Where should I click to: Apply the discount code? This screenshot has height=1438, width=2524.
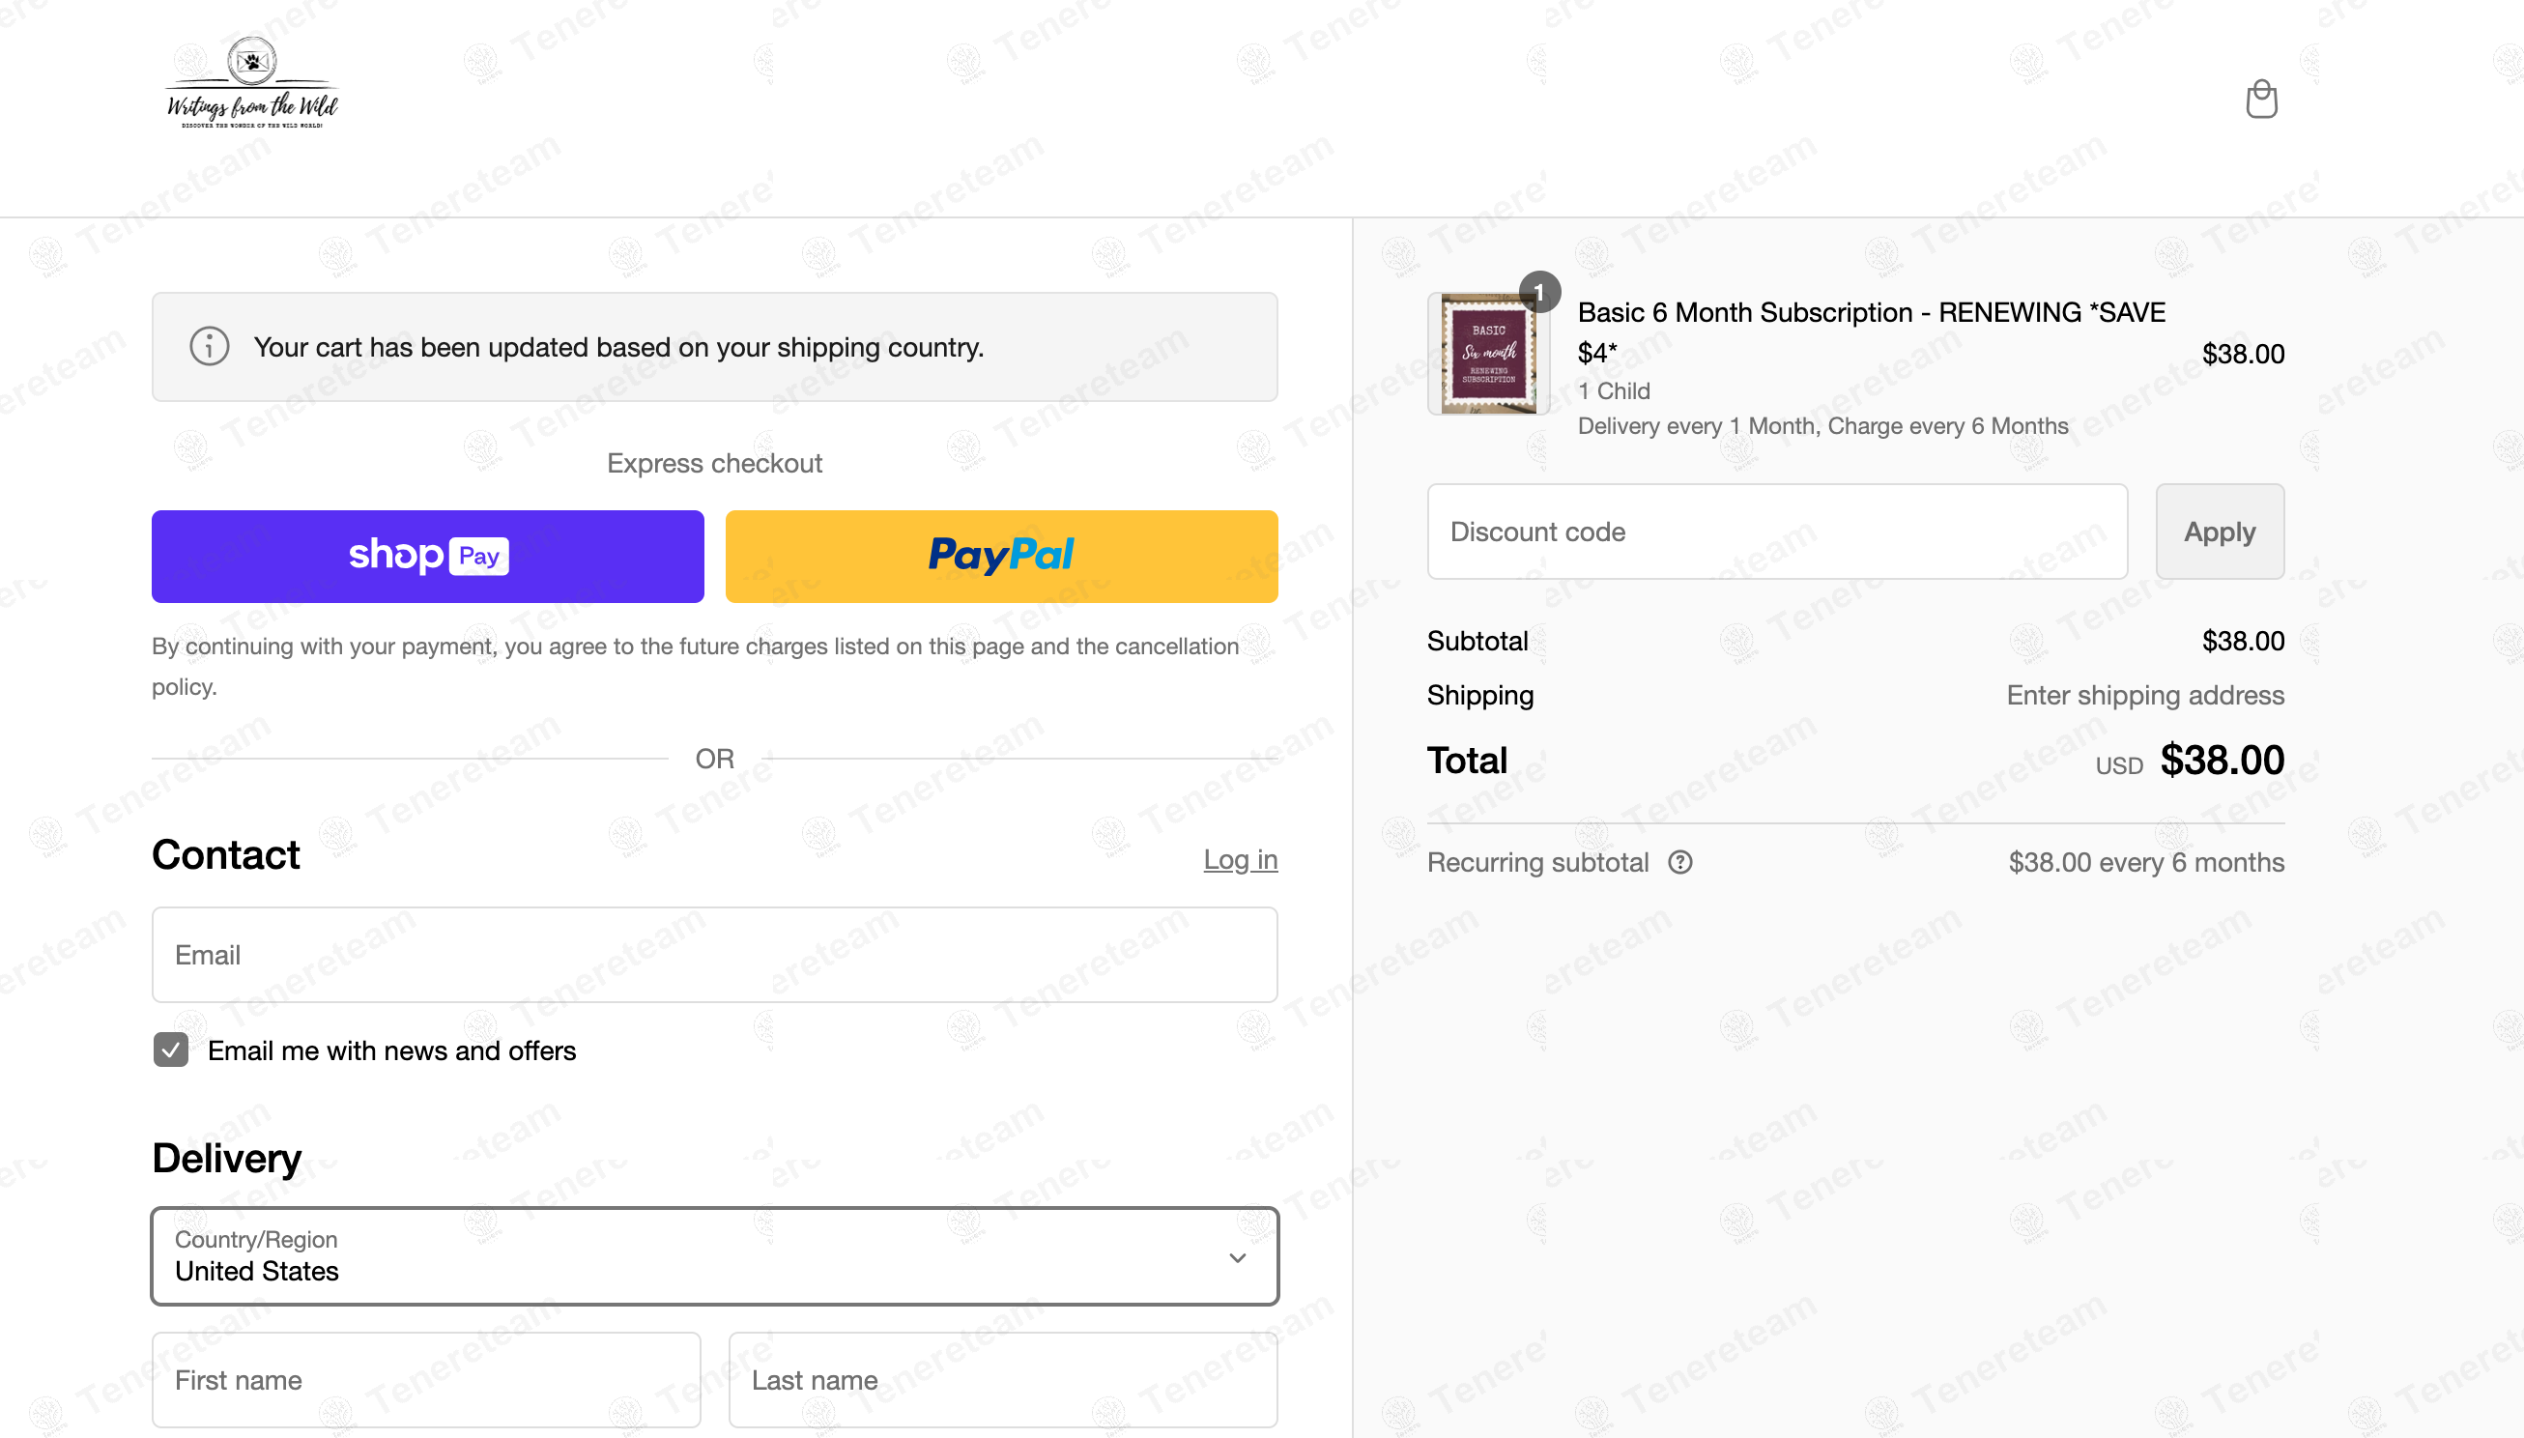(x=2219, y=532)
